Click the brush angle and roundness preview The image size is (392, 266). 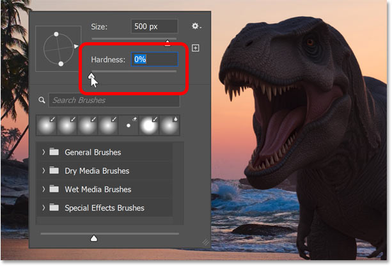pos(59,47)
